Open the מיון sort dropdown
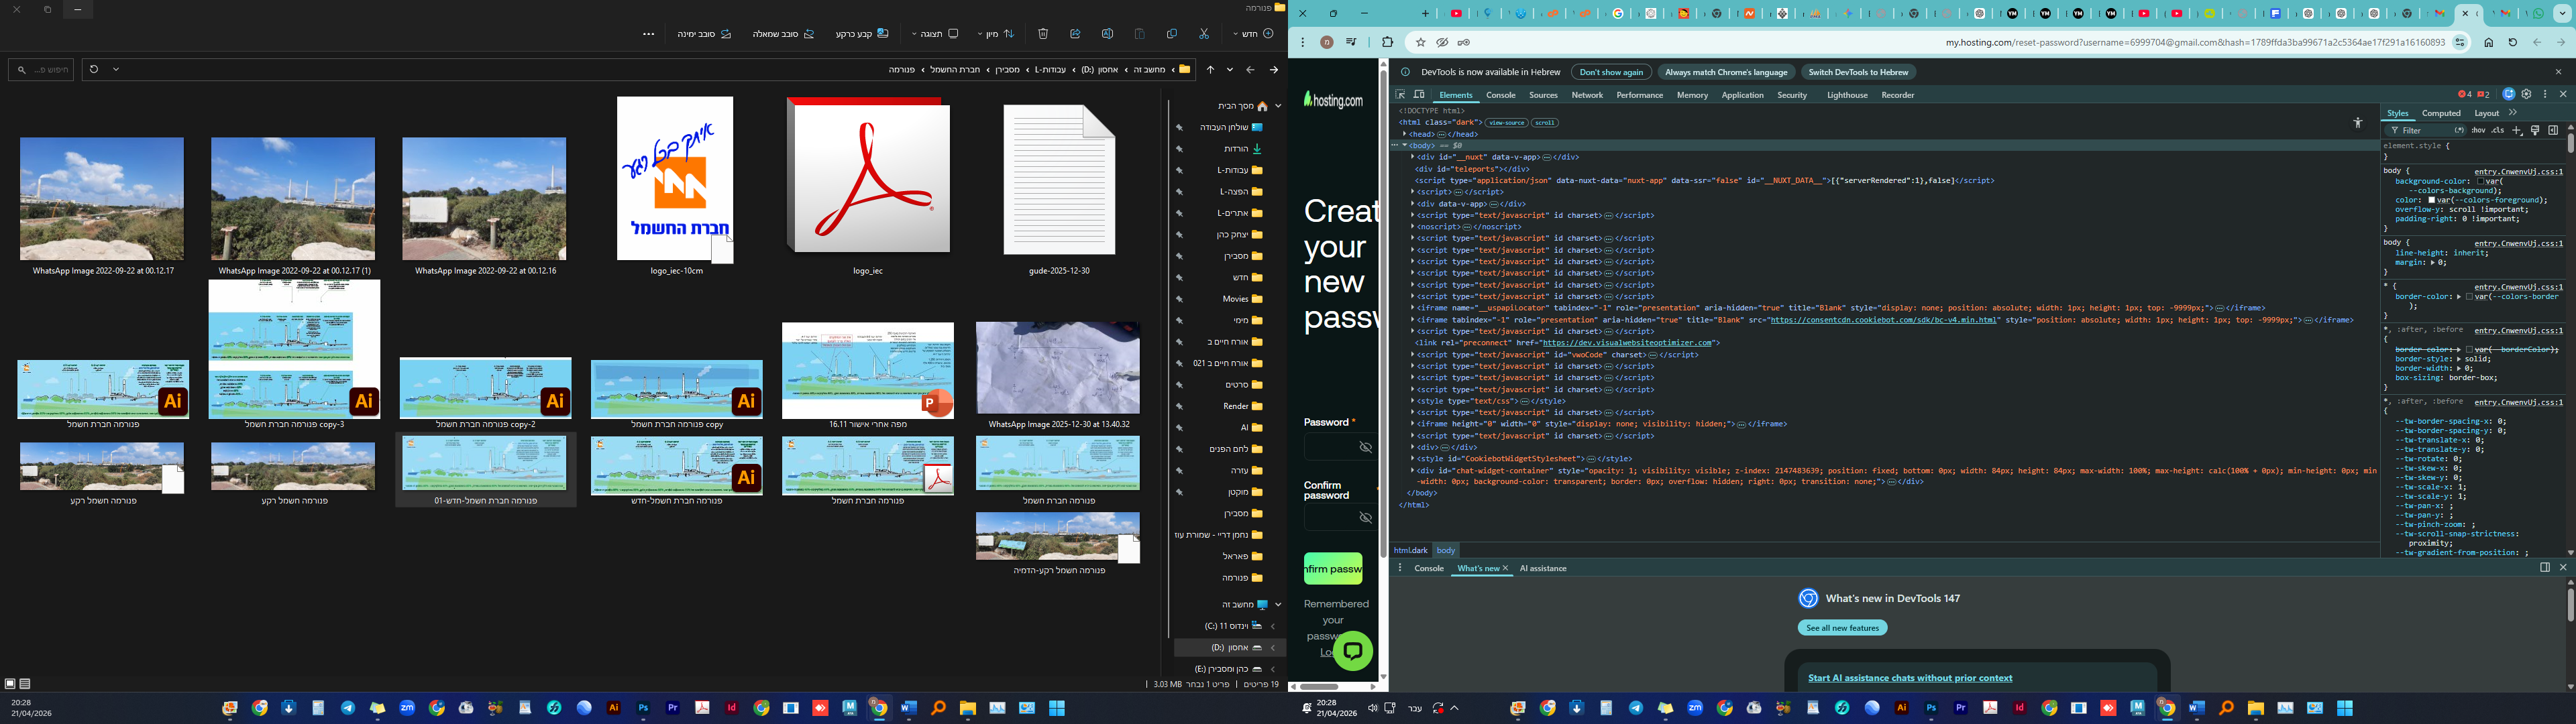 pos(995,34)
